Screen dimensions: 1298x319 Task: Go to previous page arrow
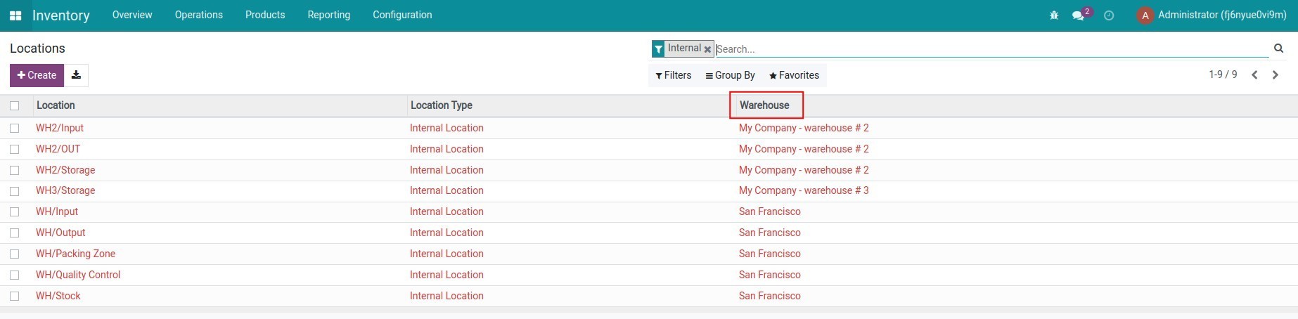(1254, 75)
